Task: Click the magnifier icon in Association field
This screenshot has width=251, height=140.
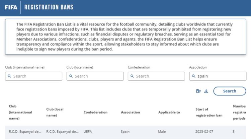Action: [194, 76]
